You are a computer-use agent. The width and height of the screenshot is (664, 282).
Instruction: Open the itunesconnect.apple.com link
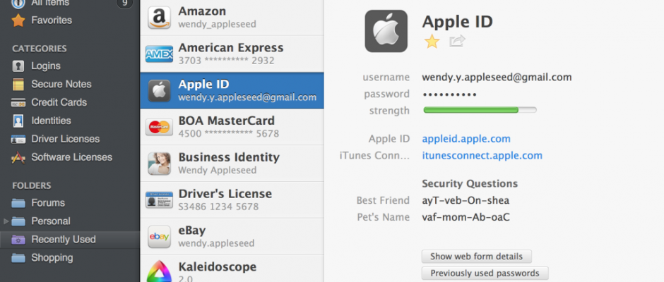[x=482, y=156]
